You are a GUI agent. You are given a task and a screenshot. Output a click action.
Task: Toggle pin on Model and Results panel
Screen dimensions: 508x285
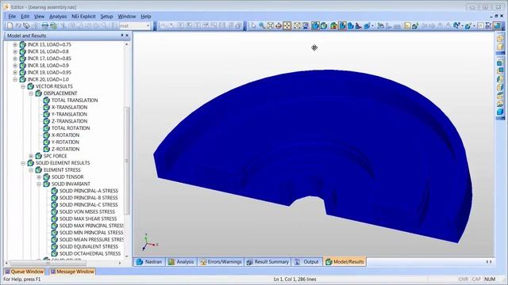(121, 35)
